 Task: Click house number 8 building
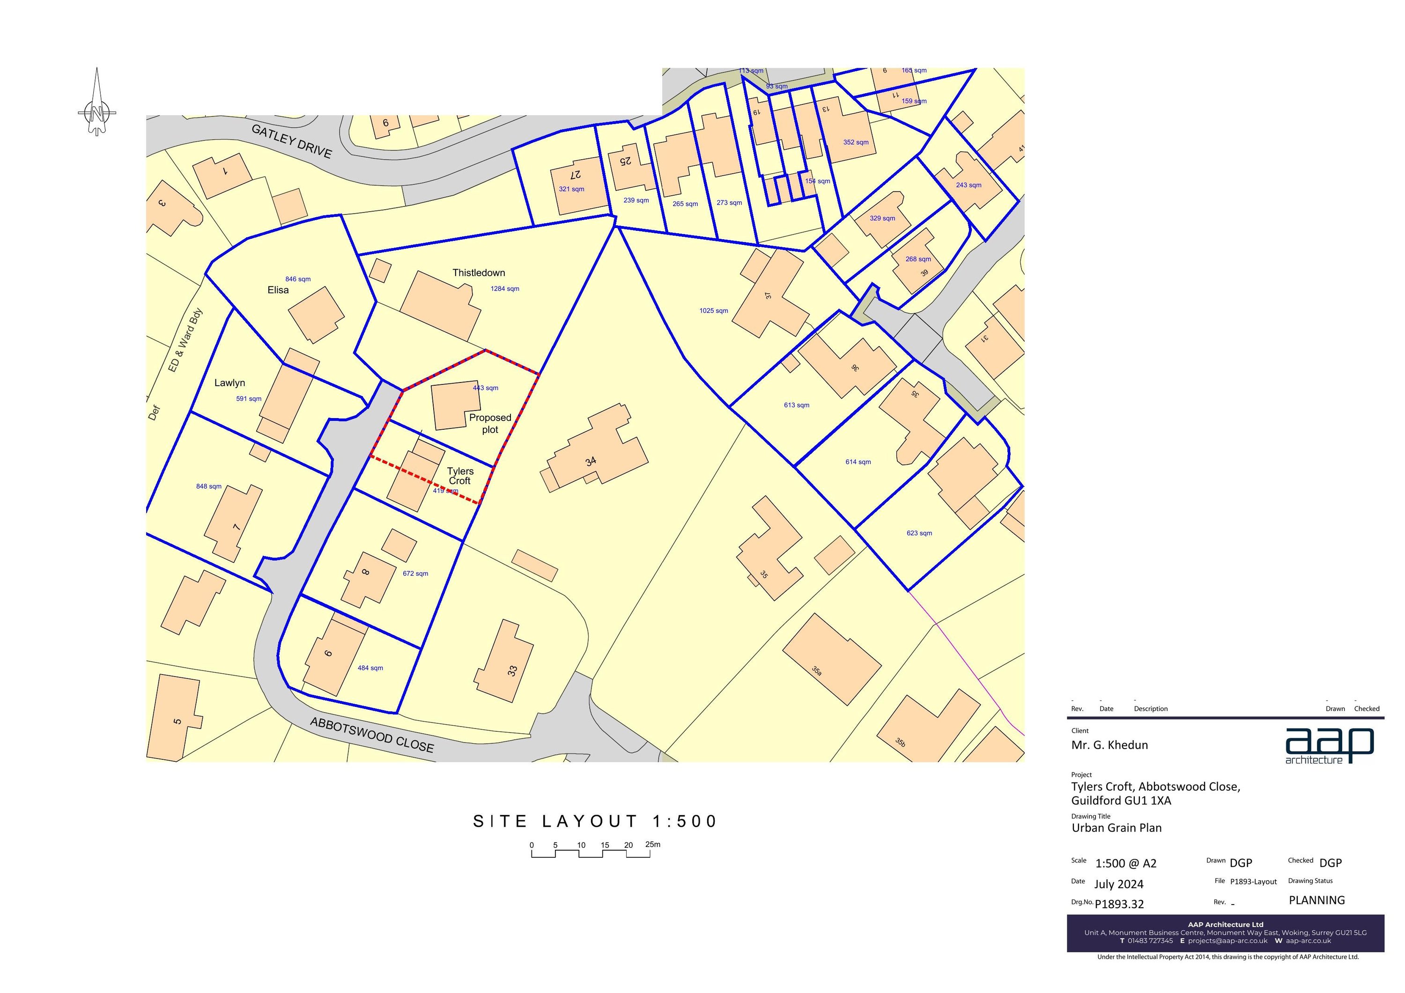(x=369, y=578)
